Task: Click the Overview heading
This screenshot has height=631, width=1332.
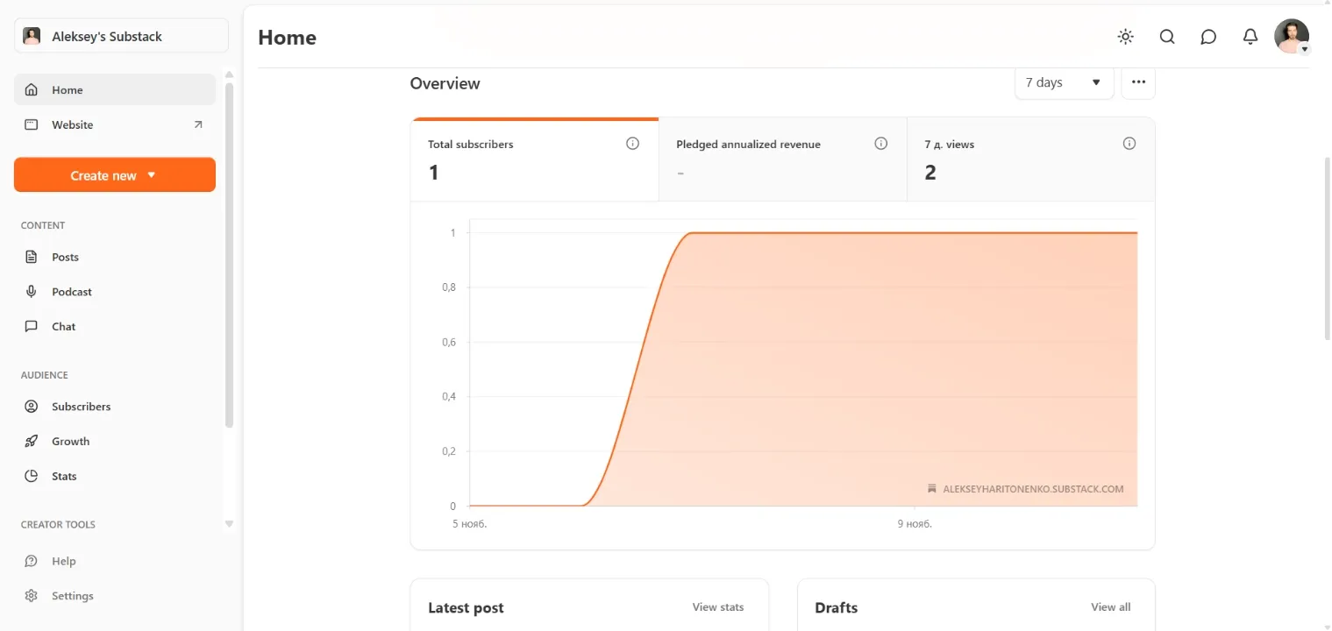Action: 445,83
